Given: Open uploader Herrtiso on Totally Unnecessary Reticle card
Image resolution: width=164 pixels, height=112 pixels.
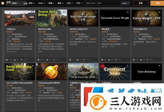Looking at the screenshot, I should click(28, 93).
